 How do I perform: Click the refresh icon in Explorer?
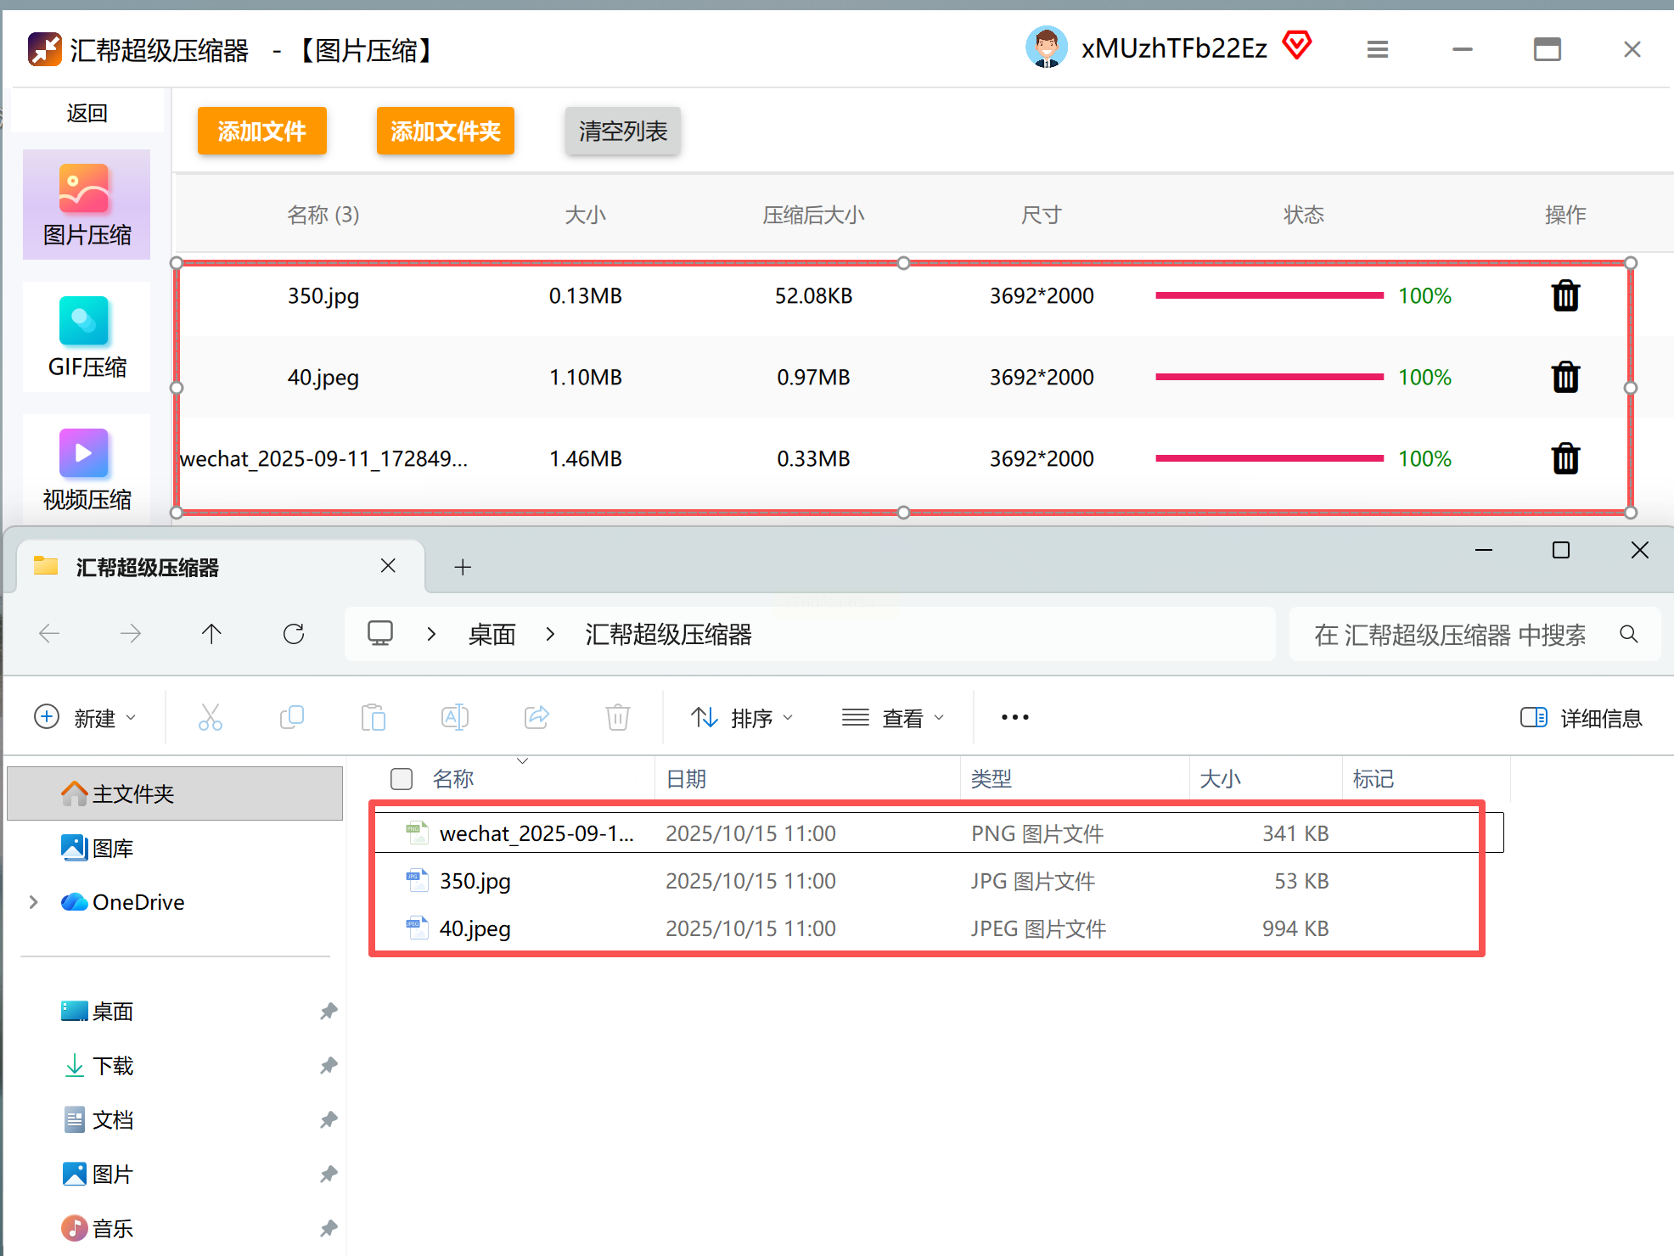[294, 634]
